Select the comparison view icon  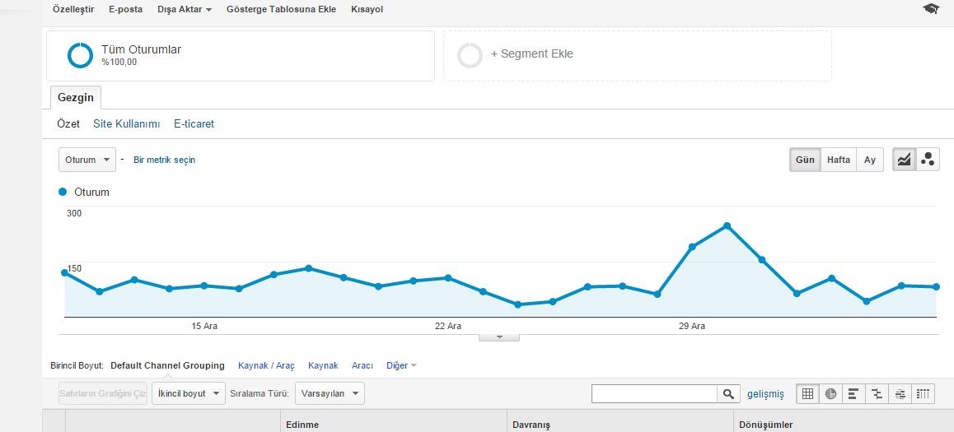coord(877,393)
